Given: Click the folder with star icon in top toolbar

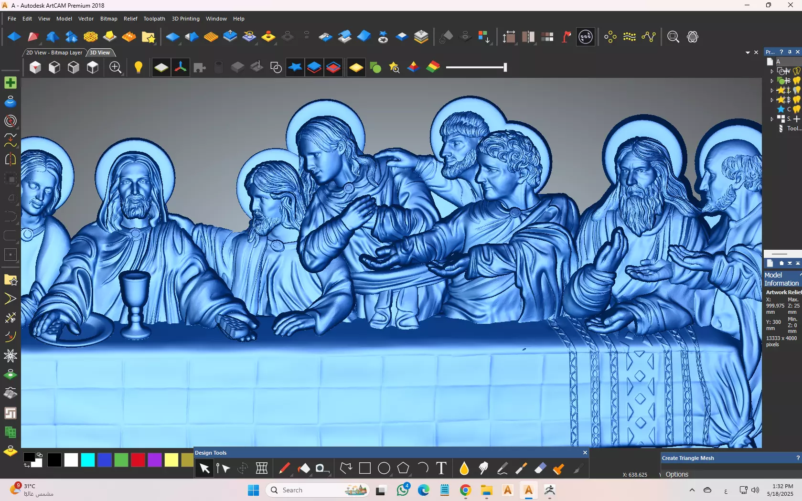Looking at the screenshot, I should (x=148, y=37).
